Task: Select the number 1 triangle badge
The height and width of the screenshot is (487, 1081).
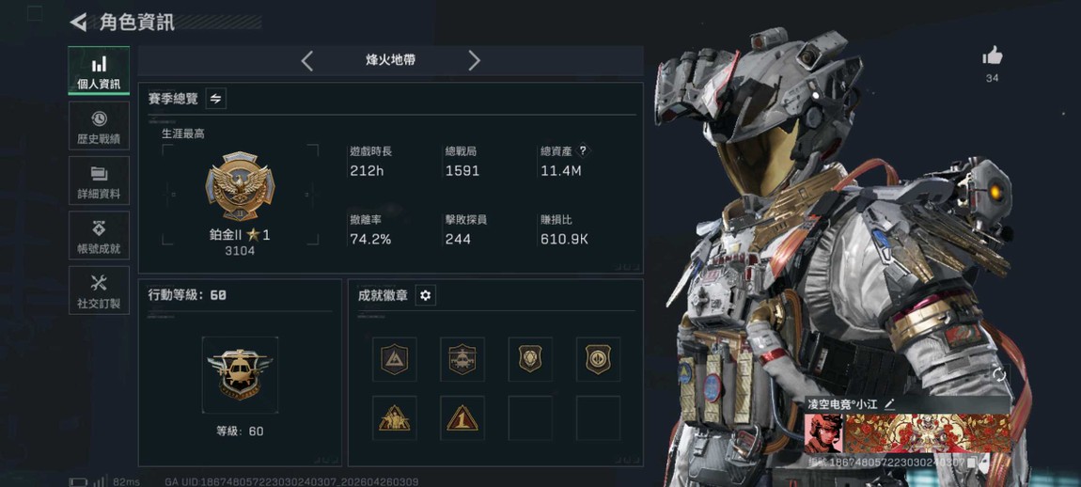Action: pos(462,418)
